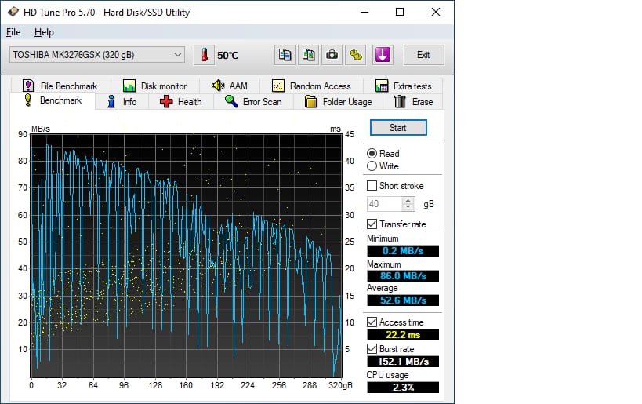
Task: Increase short stroke gB value with the up arrow
Action: [408, 201]
